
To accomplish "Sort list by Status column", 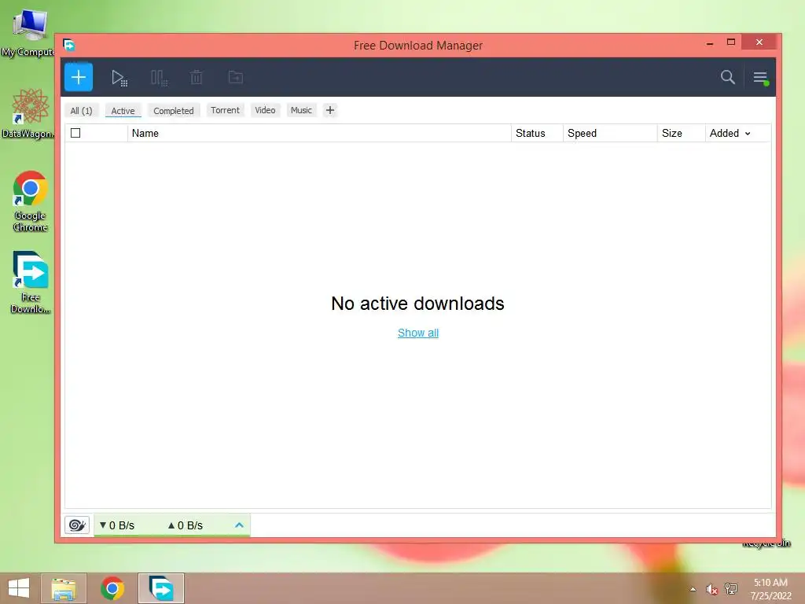I will click(537, 133).
